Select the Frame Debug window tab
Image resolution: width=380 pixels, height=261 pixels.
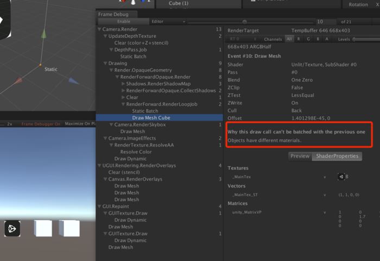click(x=116, y=14)
